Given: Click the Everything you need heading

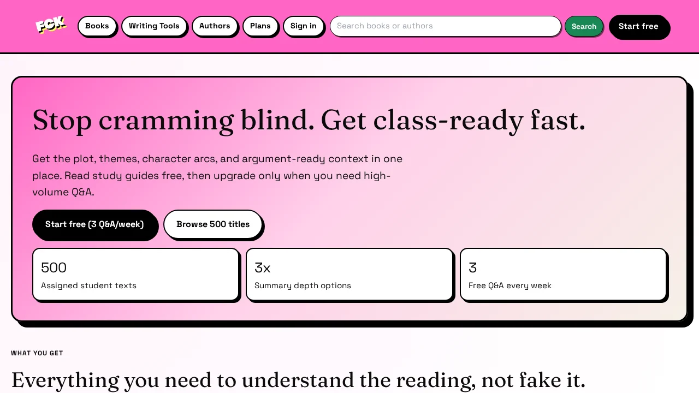Looking at the screenshot, I should [x=298, y=379].
